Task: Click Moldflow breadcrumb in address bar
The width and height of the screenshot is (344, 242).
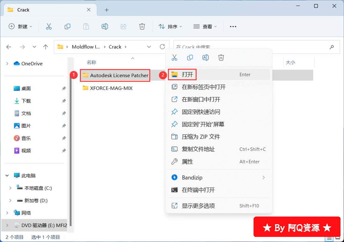Action: tap(86, 47)
